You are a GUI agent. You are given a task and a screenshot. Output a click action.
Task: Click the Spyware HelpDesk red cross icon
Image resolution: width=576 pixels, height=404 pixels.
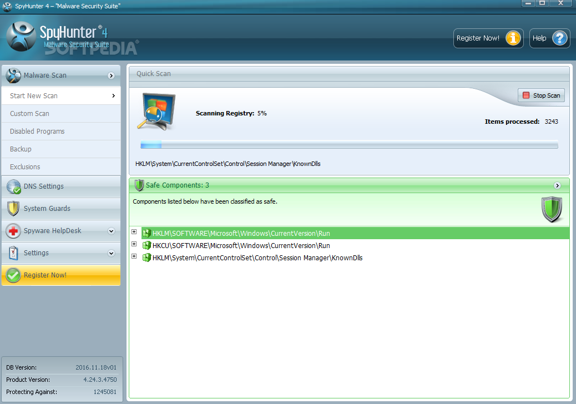click(x=13, y=231)
